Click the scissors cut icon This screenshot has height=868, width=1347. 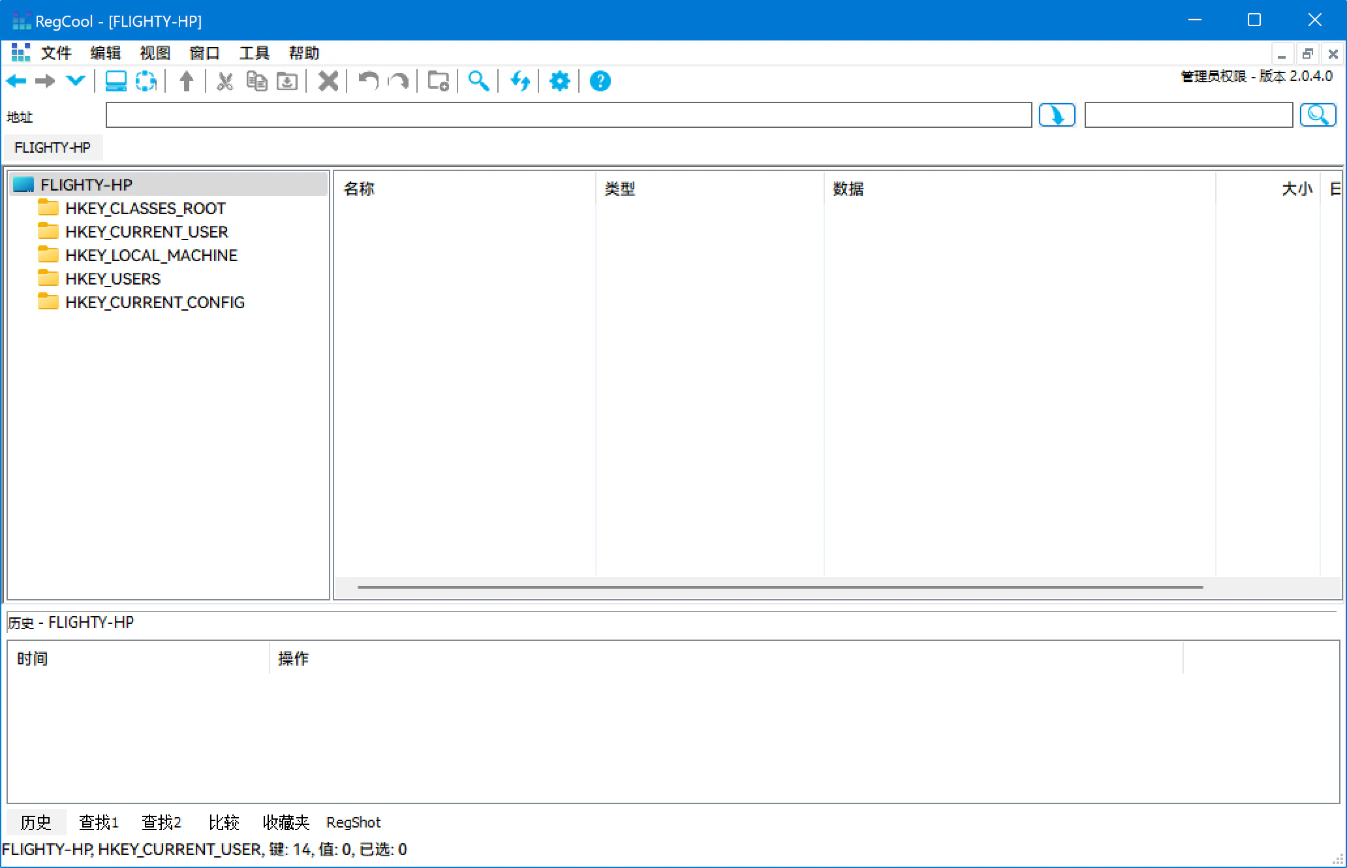point(225,82)
